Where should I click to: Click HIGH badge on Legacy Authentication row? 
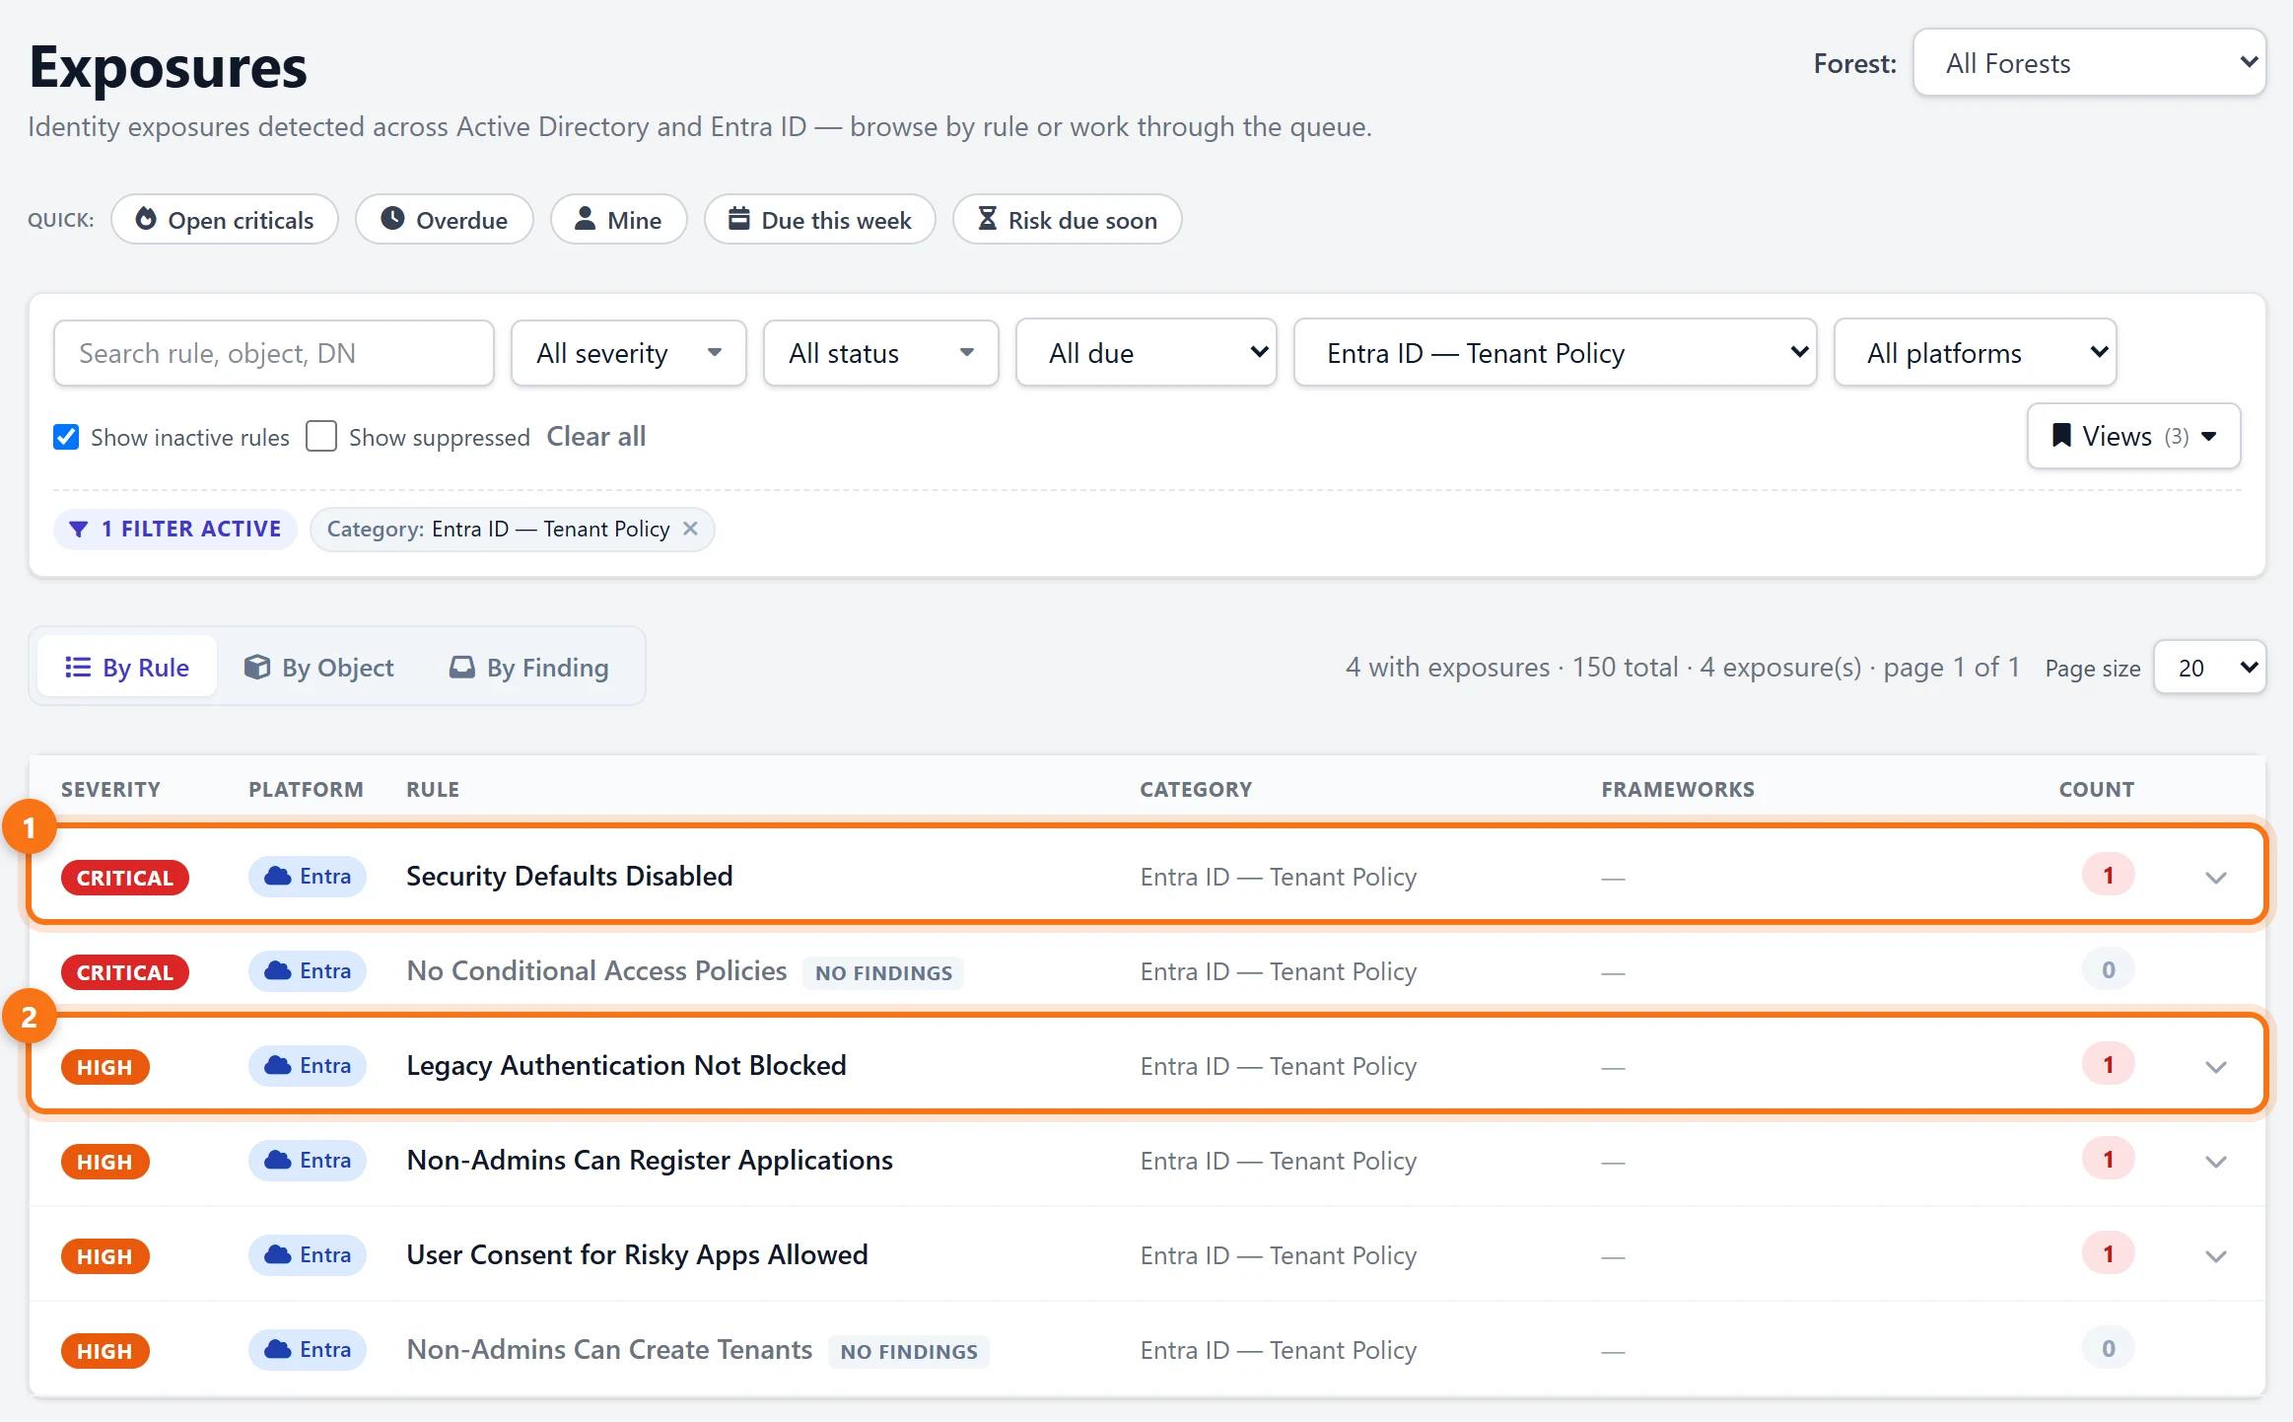click(105, 1067)
